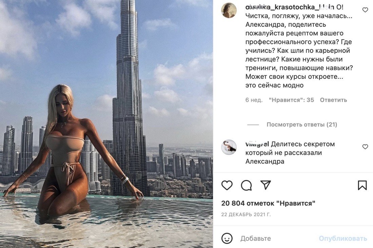The height and width of the screenshot is (248, 373).
Task: Click the '6 нед.' comment timestamp
Action: click(254, 100)
